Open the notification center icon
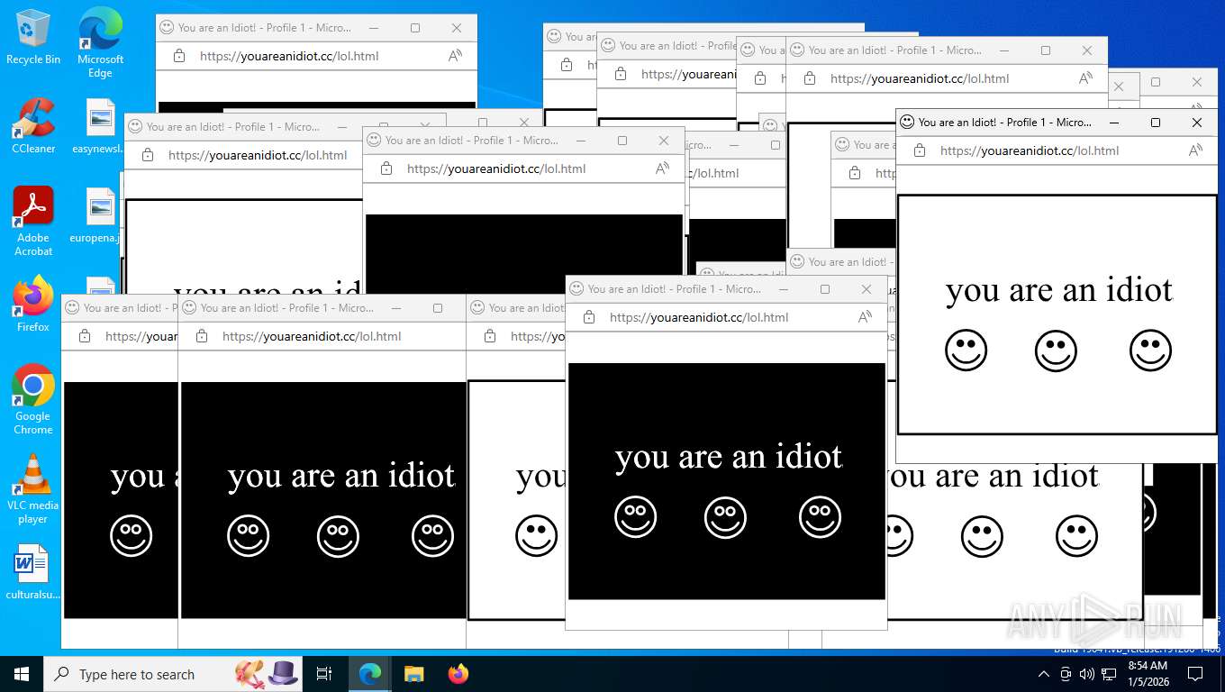 (1195, 674)
